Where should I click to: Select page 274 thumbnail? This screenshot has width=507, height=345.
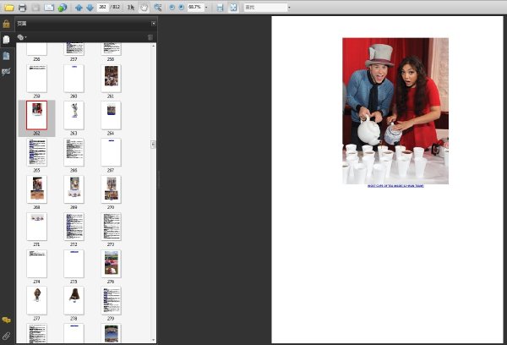pyautogui.click(x=36, y=264)
